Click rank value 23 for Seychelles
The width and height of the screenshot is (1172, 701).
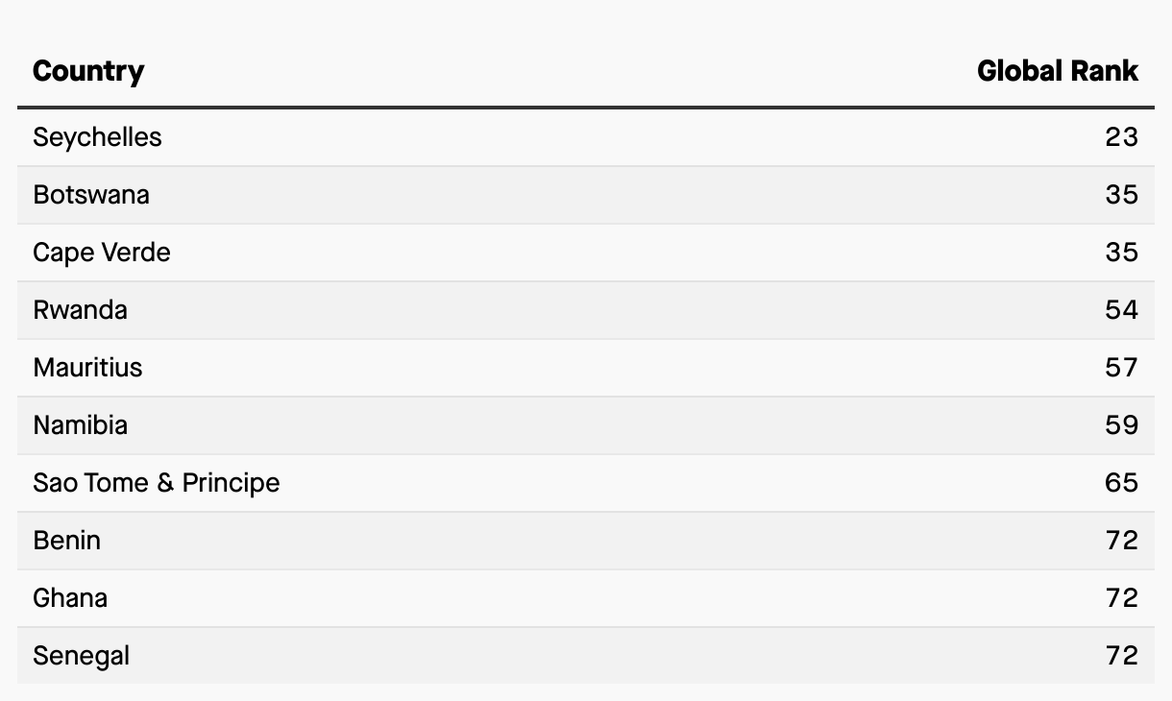point(1121,137)
